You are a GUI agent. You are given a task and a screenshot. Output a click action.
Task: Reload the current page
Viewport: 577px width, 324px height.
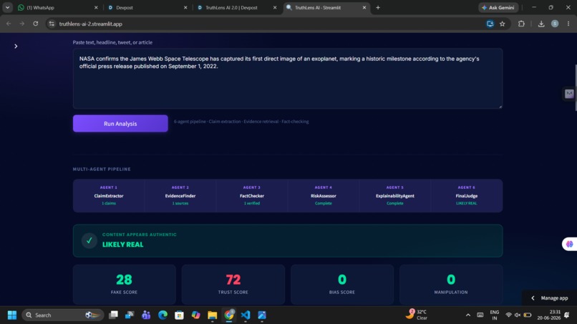[x=36, y=24]
